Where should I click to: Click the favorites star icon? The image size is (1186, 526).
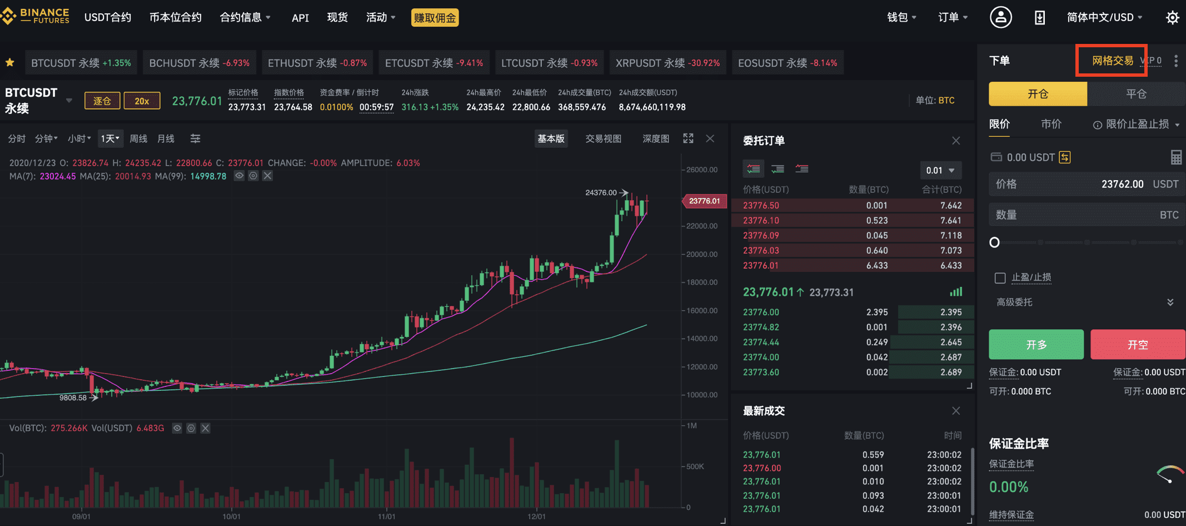9,62
